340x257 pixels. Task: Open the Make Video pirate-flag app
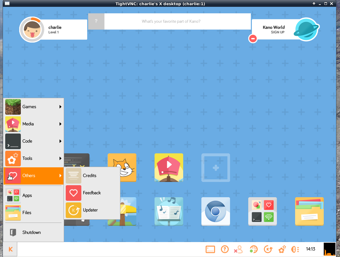(169, 167)
